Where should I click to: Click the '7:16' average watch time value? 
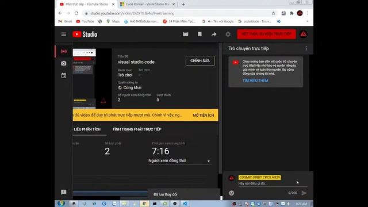[x=160, y=151]
